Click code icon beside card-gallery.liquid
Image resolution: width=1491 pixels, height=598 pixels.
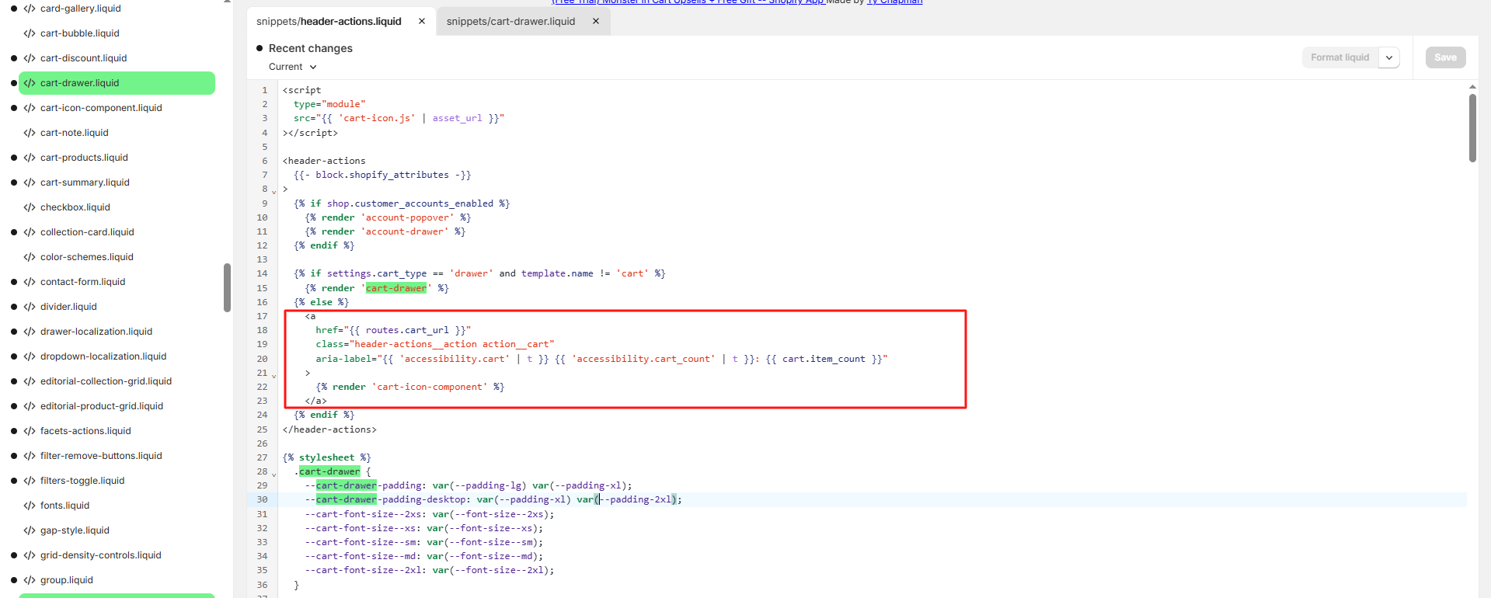pos(30,9)
